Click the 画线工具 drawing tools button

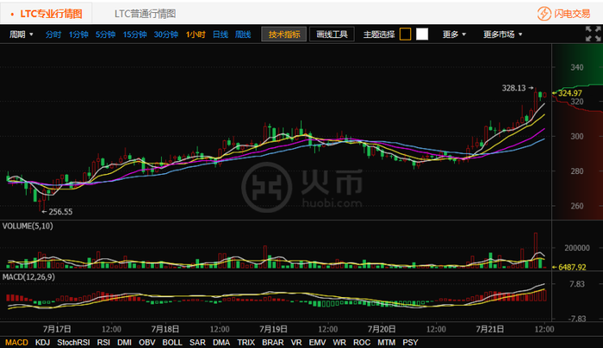pos(331,34)
